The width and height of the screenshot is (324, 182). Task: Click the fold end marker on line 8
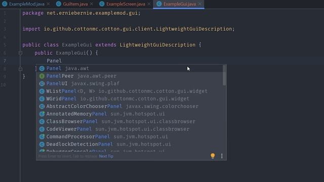(20, 69)
